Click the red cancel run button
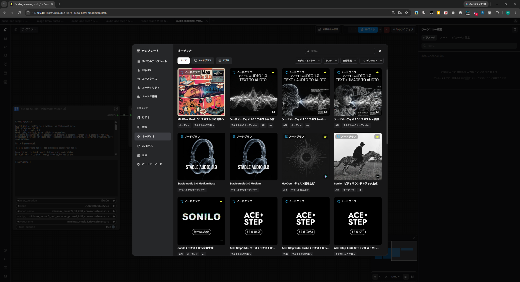 click(386, 30)
